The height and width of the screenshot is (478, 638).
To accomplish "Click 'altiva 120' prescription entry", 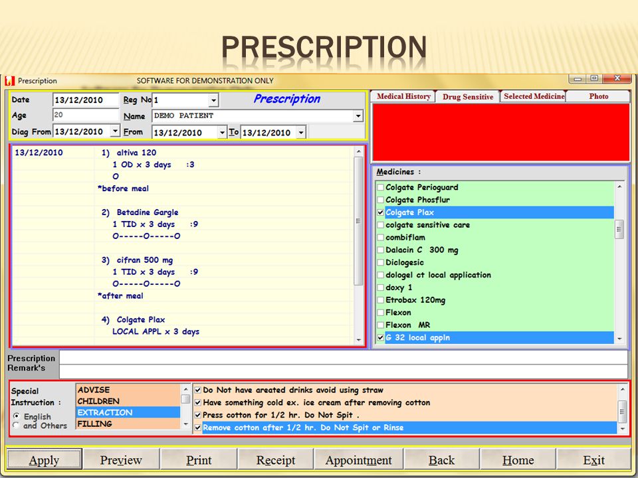I will (x=136, y=153).
